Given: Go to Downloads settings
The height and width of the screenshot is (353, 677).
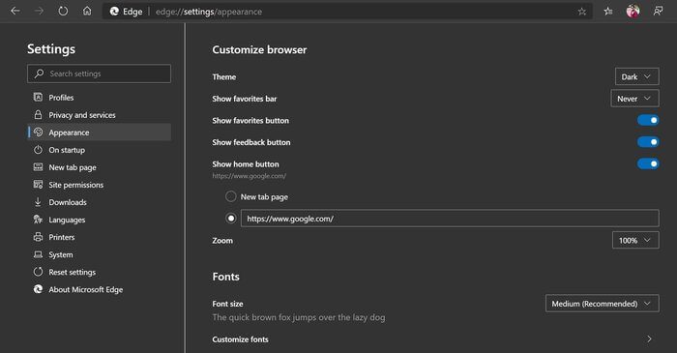Looking at the screenshot, I should [x=100, y=202].
